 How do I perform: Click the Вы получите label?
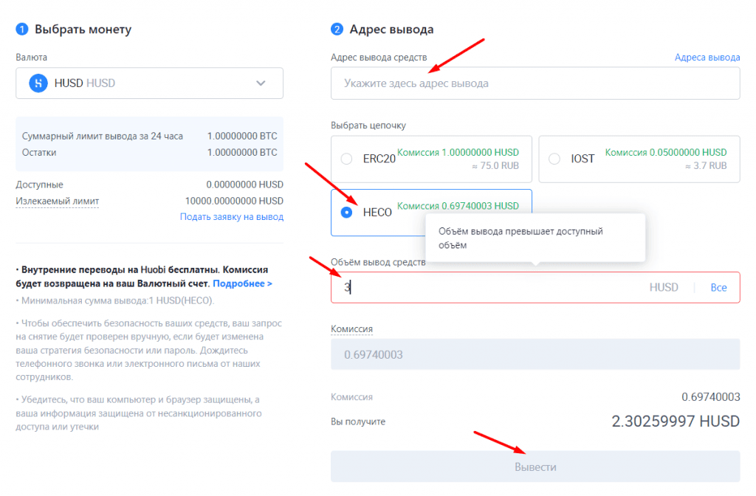pyautogui.click(x=358, y=421)
